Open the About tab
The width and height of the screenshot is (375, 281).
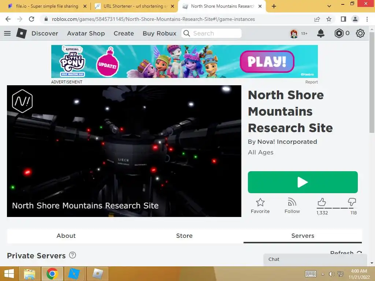[66, 236]
